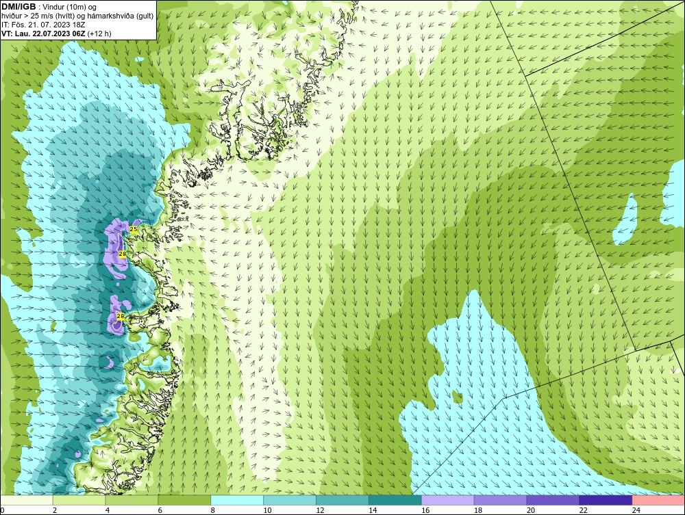Click the '12' value on the color scale
This screenshot has height=515, width=685.
[x=320, y=510]
